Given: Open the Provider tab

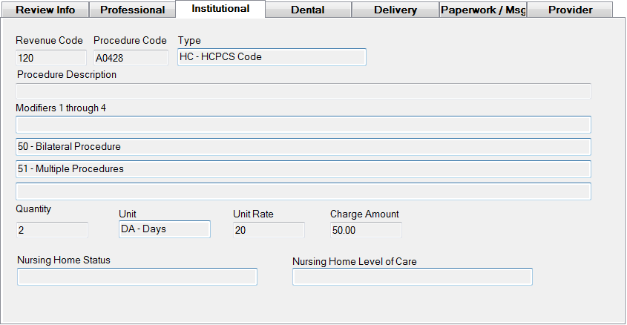Looking at the screenshot, I should (570, 10).
